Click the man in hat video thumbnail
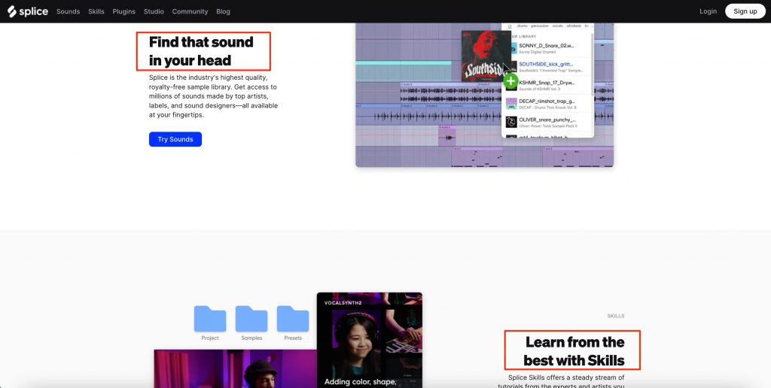This screenshot has width=771, height=388. pyautogui.click(x=235, y=369)
